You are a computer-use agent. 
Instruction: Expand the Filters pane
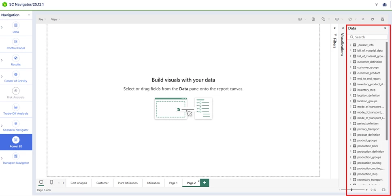tap(335, 28)
